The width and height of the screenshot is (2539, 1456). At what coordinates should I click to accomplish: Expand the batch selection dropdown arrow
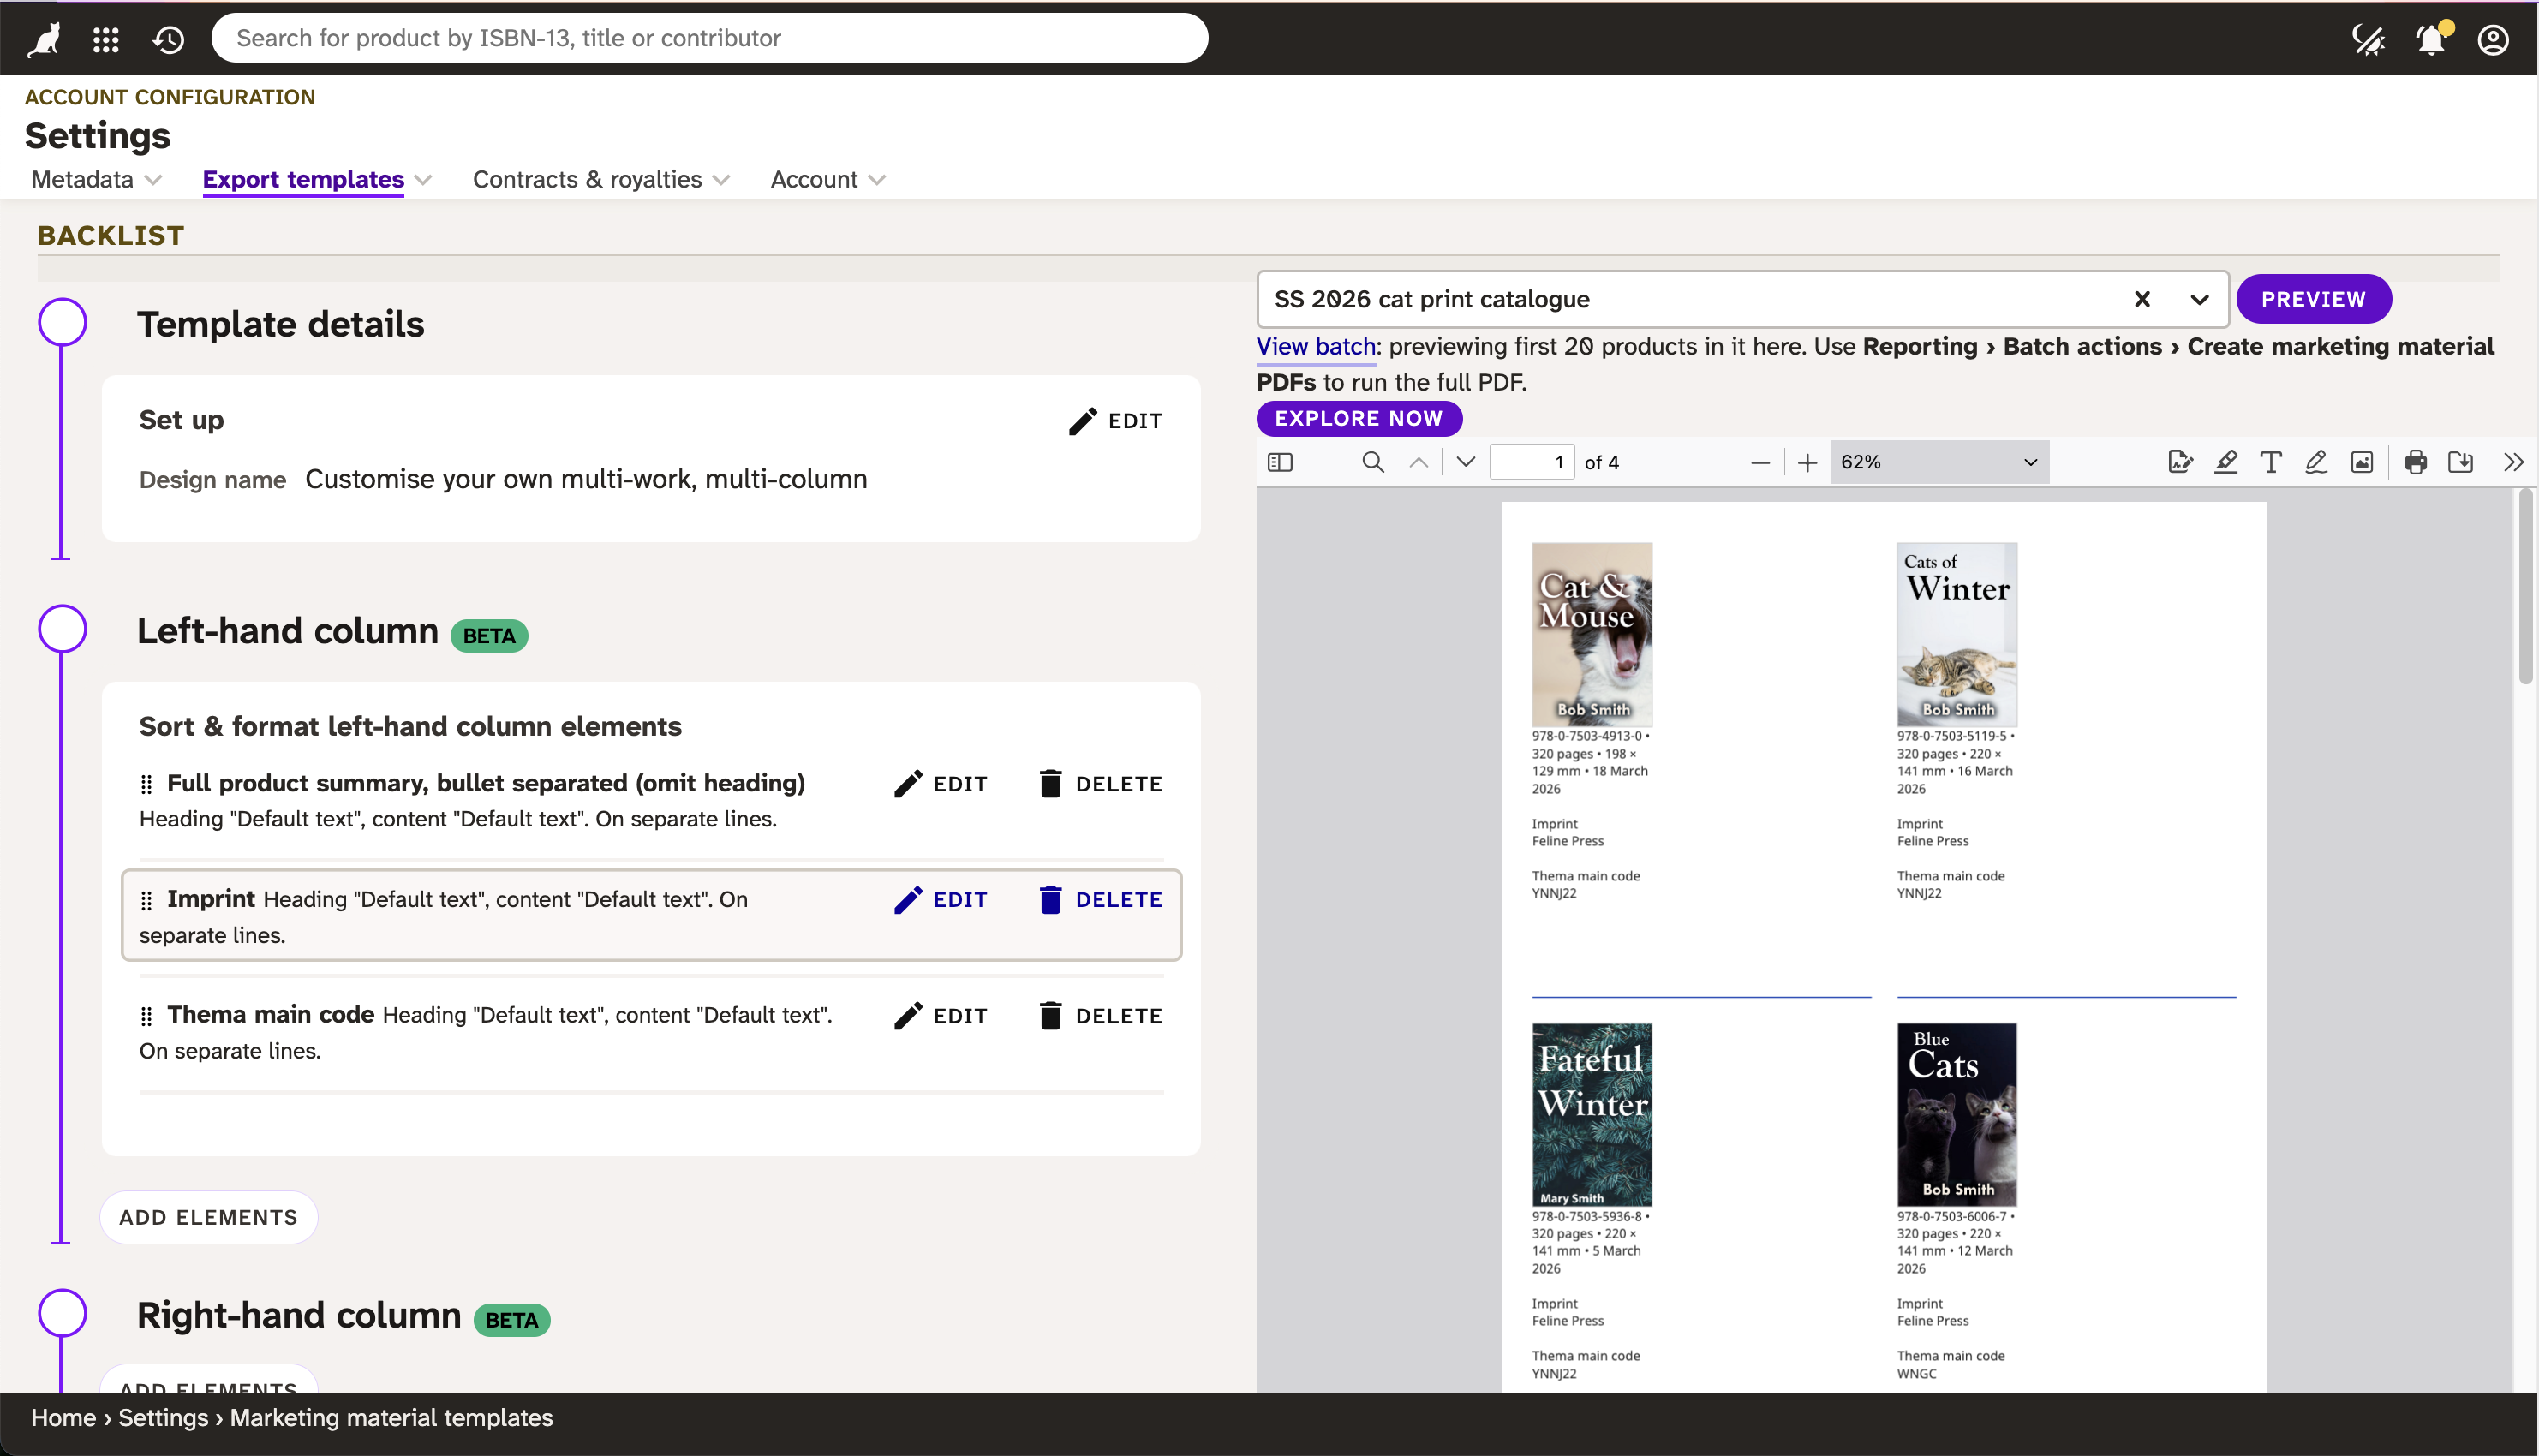coord(2199,299)
